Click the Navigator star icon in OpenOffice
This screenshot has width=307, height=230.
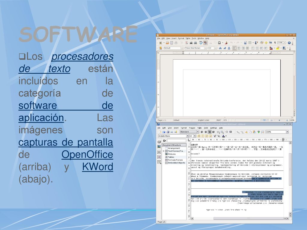(266, 43)
